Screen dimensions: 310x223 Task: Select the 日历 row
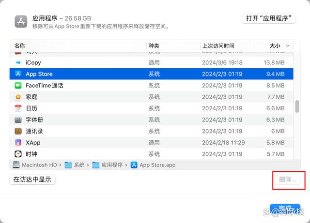tap(152, 108)
